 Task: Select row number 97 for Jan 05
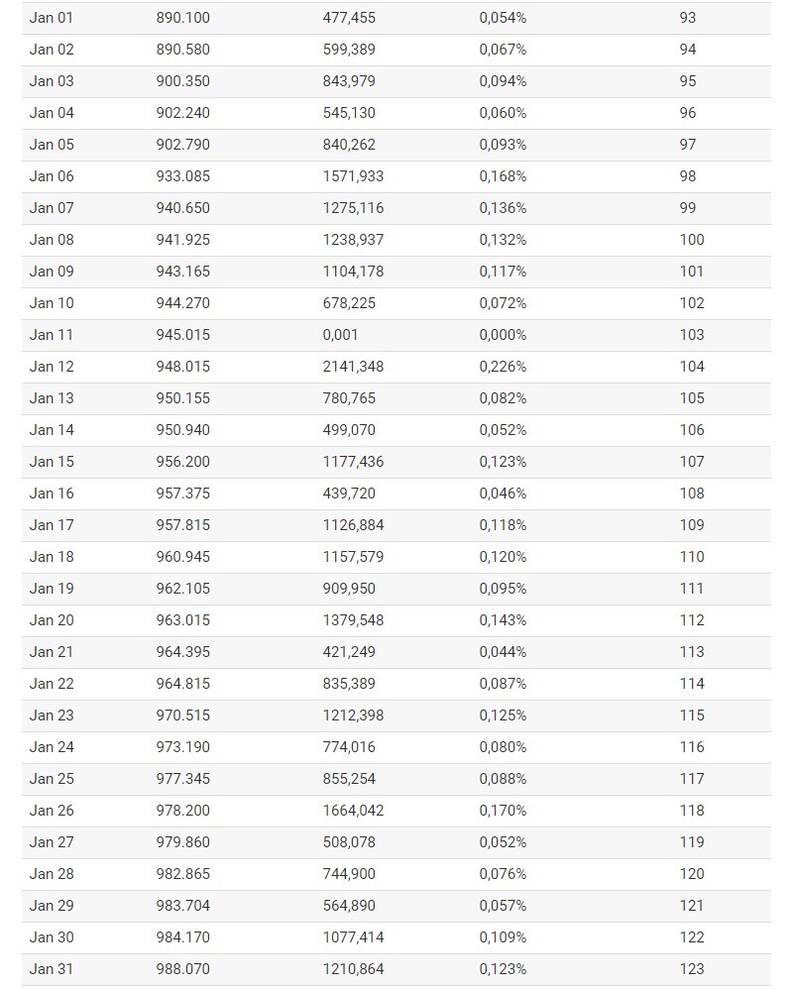tap(688, 145)
